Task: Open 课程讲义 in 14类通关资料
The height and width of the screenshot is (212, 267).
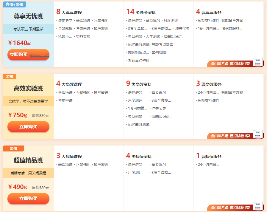Action: pos(135,21)
